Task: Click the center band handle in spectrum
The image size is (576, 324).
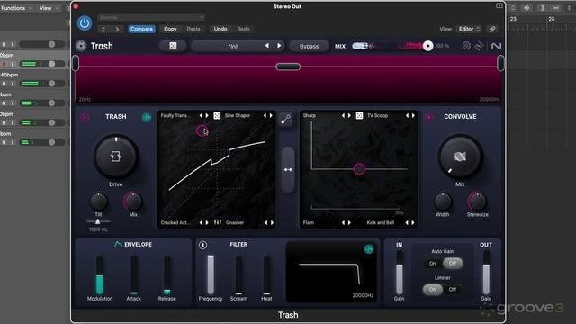Action: tap(288, 67)
